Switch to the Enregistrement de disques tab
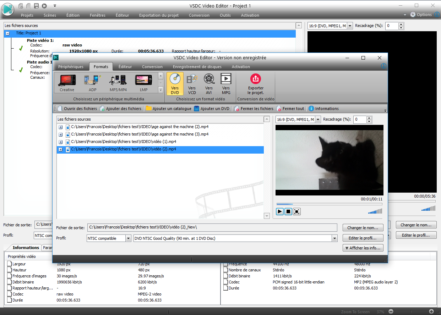 click(x=197, y=67)
